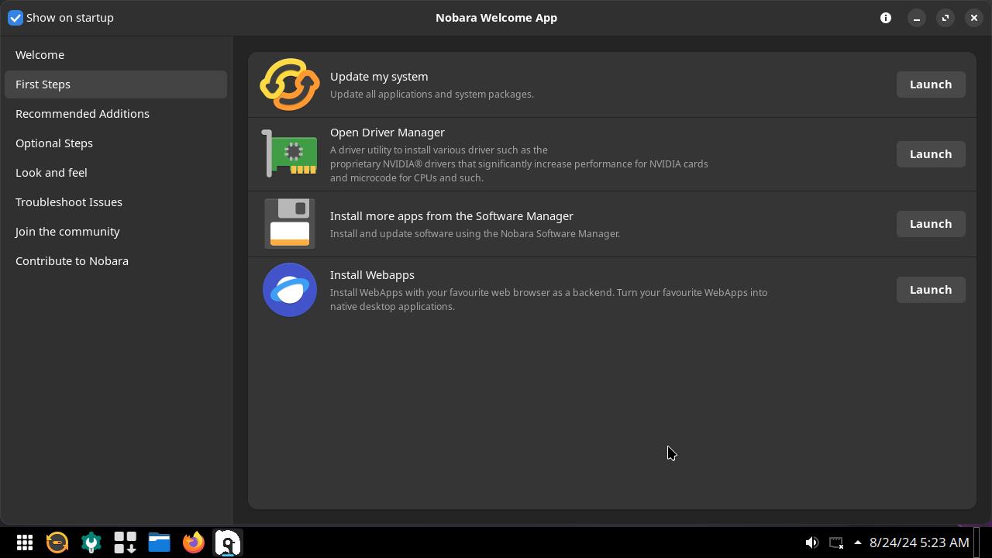Launch the Software Manager installer

[931, 224]
